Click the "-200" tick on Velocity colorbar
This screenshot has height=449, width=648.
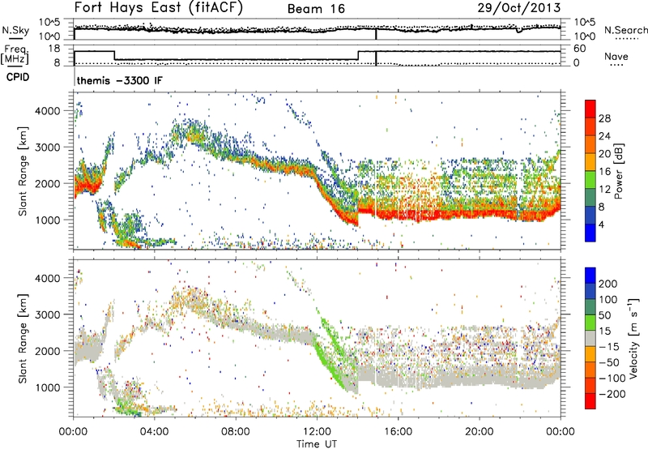[612, 394]
